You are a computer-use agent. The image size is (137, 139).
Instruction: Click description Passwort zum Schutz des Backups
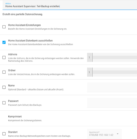(25, 105)
